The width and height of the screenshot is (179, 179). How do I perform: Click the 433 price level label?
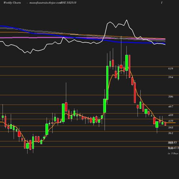[x=170, y=115]
